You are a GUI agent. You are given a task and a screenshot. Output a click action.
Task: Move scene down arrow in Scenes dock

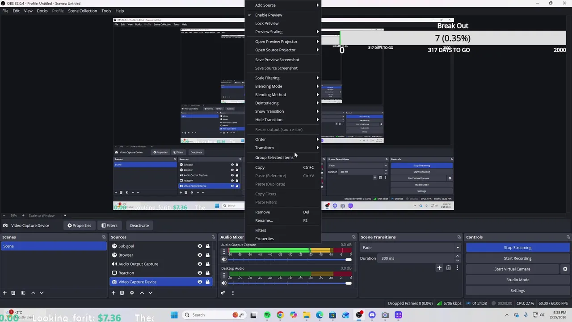tap(42, 293)
